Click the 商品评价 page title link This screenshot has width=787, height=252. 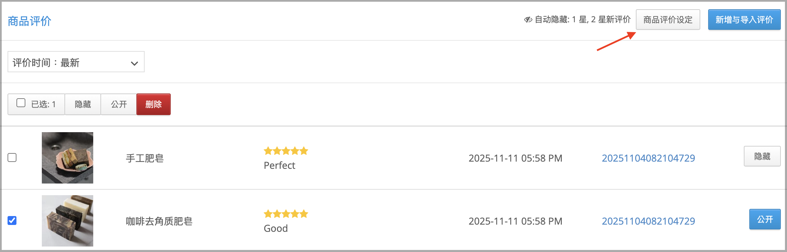[29, 21]
